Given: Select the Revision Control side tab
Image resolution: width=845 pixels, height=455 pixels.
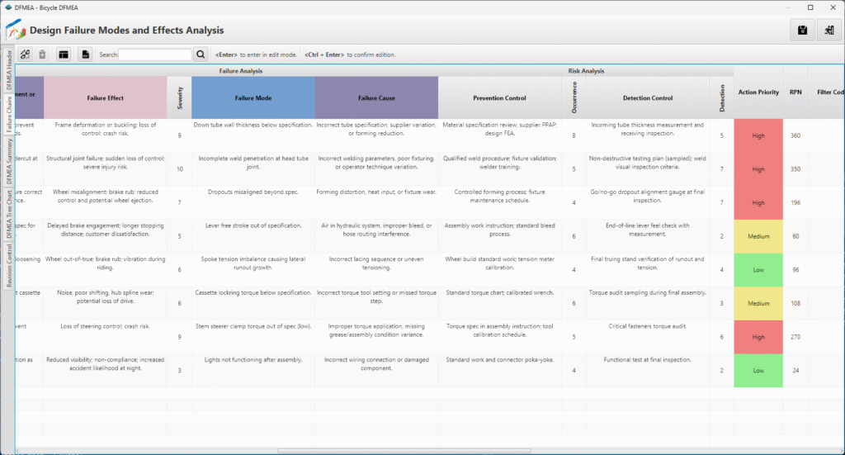Looking at the screenshot, I should coord(9,266).
